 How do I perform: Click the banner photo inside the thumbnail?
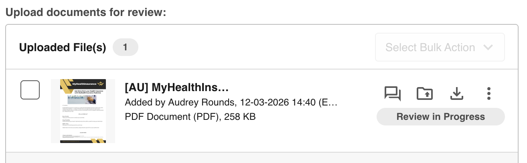tap(83, 99)
